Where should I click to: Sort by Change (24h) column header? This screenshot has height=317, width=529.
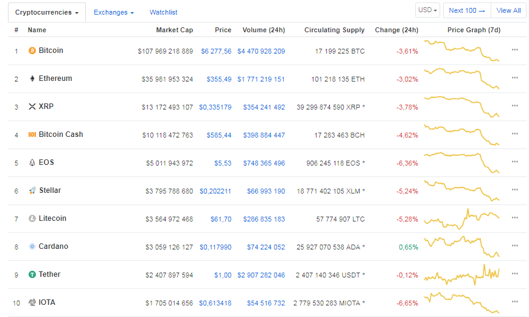[396, 30]
